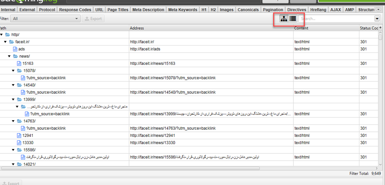Collapse the 15586/ tree node
The height and width of the screenshot is (185, 385).
[13, 150]
